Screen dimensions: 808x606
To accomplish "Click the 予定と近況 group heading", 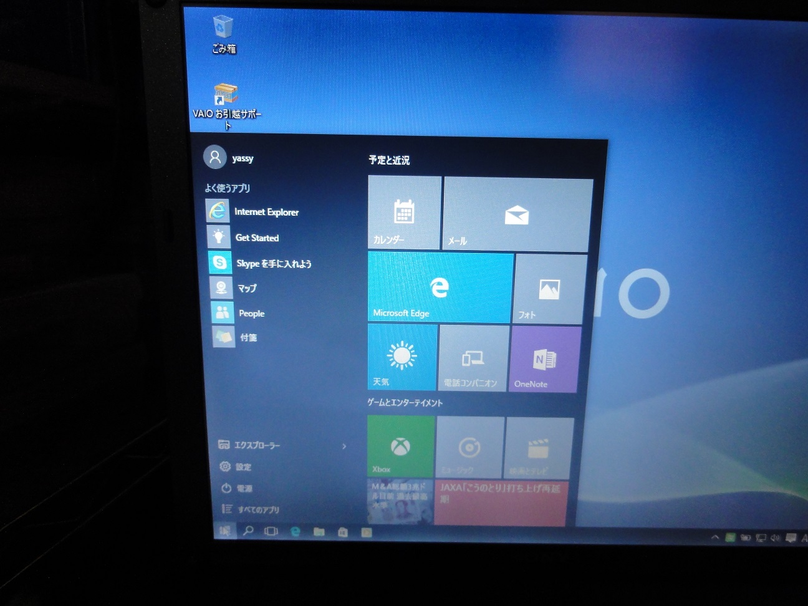I will [389, 160].
